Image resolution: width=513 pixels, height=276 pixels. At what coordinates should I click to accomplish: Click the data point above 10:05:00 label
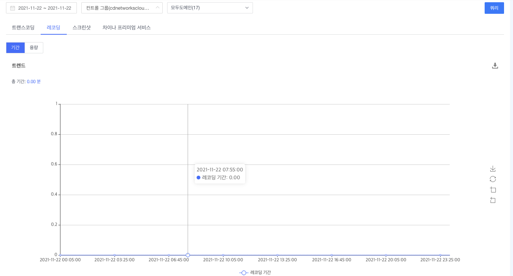[x=223, y=255]
